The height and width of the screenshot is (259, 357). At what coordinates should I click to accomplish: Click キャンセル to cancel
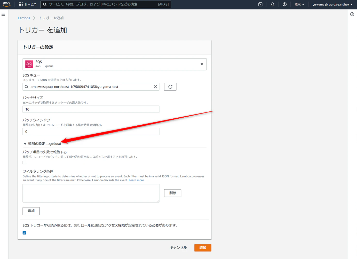(x=178, y=248)
